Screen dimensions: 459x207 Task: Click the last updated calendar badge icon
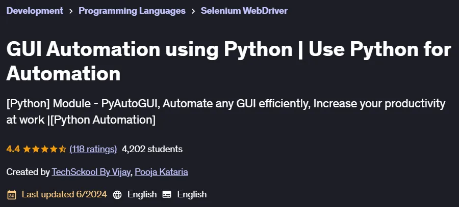(x=12, y=194)
